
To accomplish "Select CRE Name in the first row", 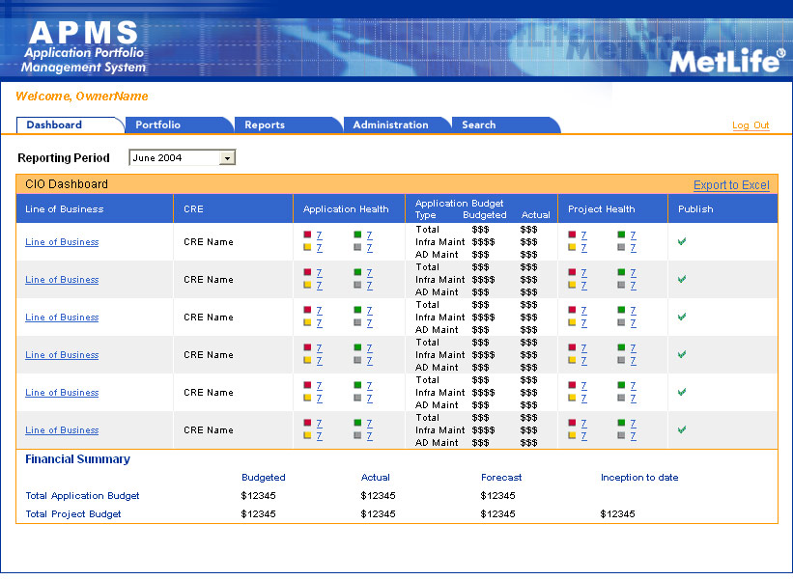I will [209, 242].
